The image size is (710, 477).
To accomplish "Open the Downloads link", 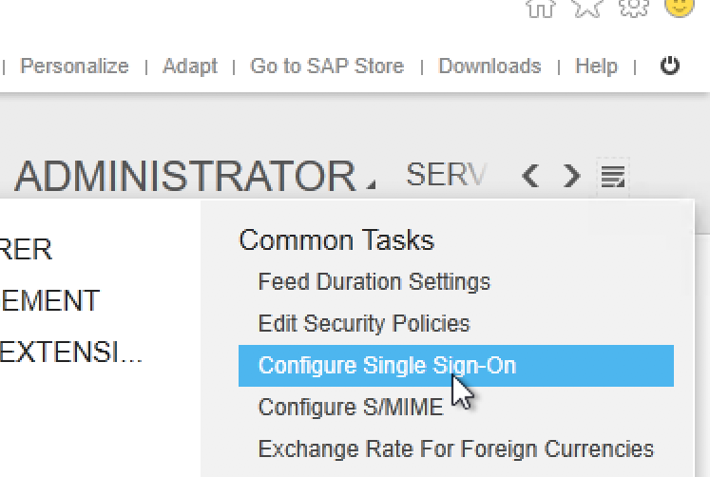I will point(489,67).
